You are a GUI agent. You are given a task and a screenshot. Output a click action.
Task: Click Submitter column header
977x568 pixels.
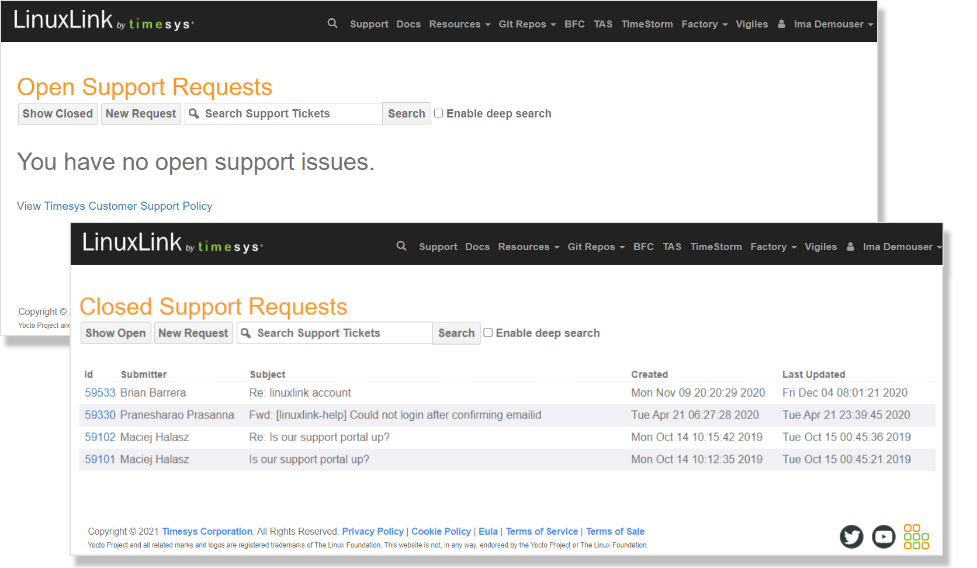coord(144,375)
